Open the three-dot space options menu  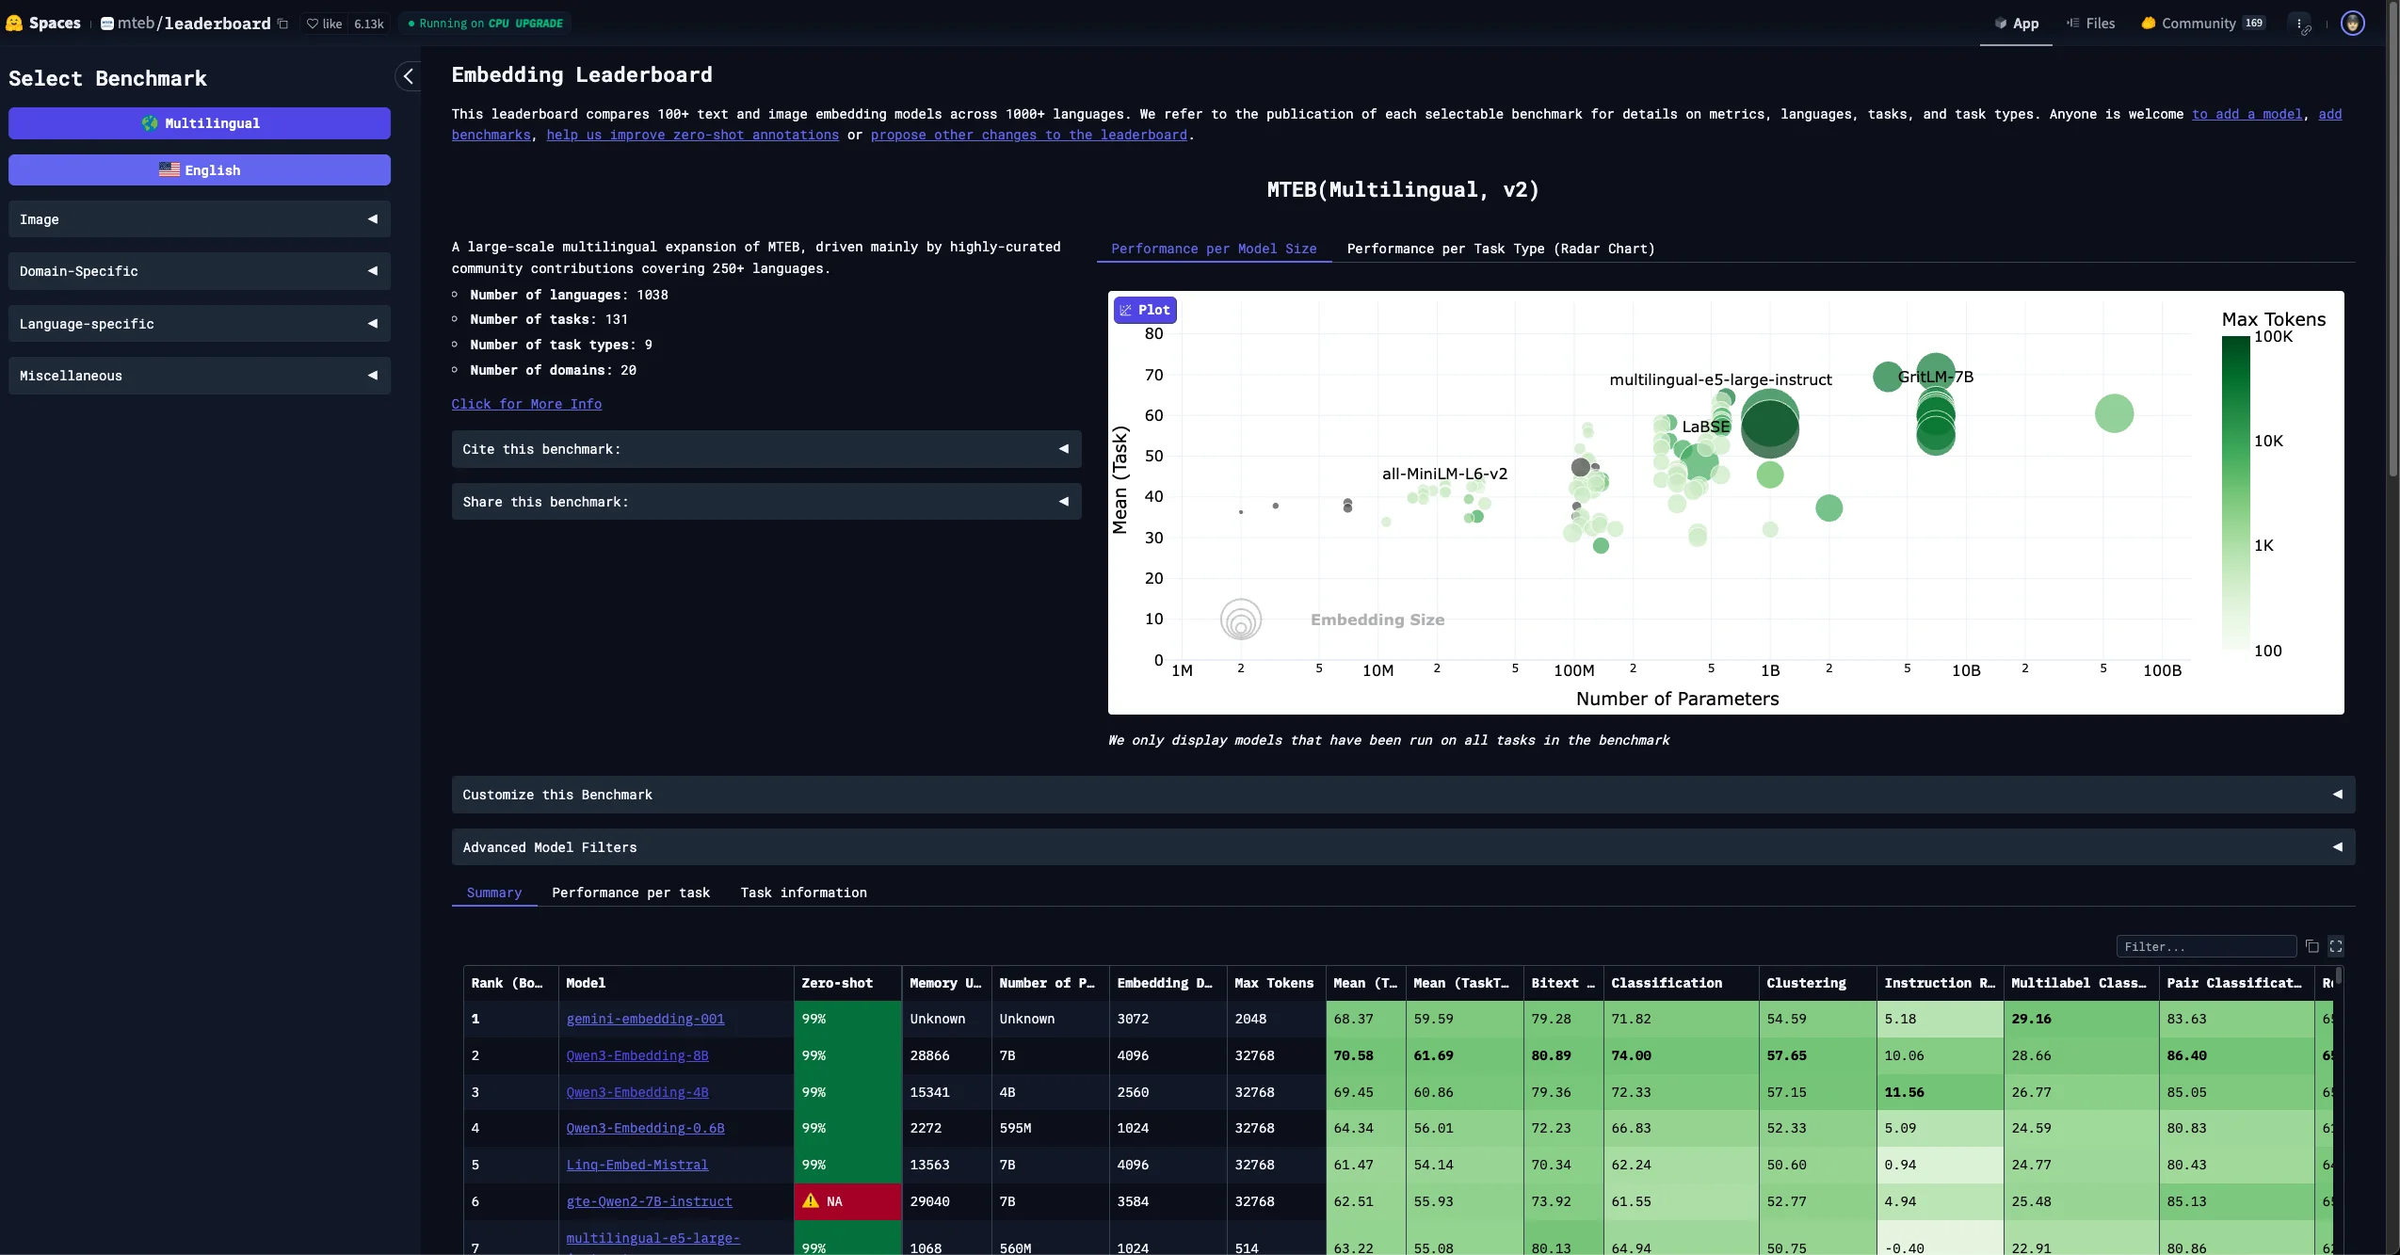coord(2298,24)
